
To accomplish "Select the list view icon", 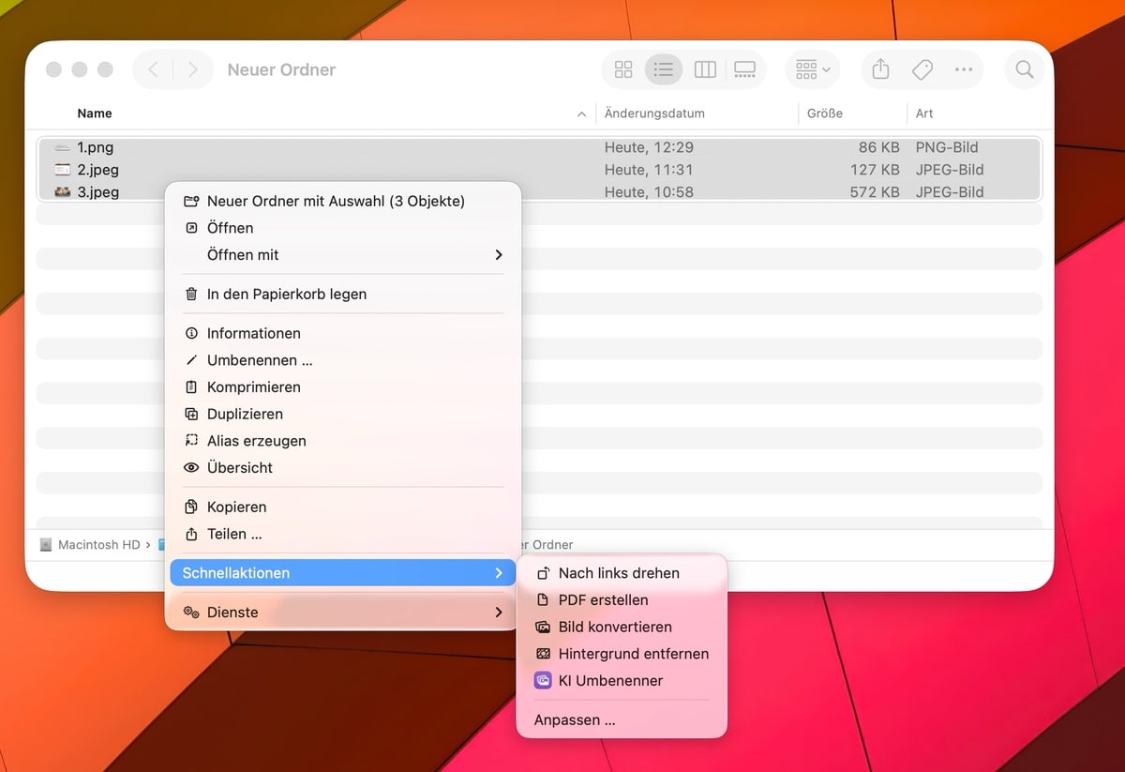I will coord(664,69).
